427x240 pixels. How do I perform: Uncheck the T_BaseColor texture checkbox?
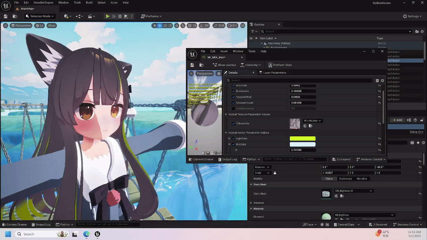(x=233, y=123)
